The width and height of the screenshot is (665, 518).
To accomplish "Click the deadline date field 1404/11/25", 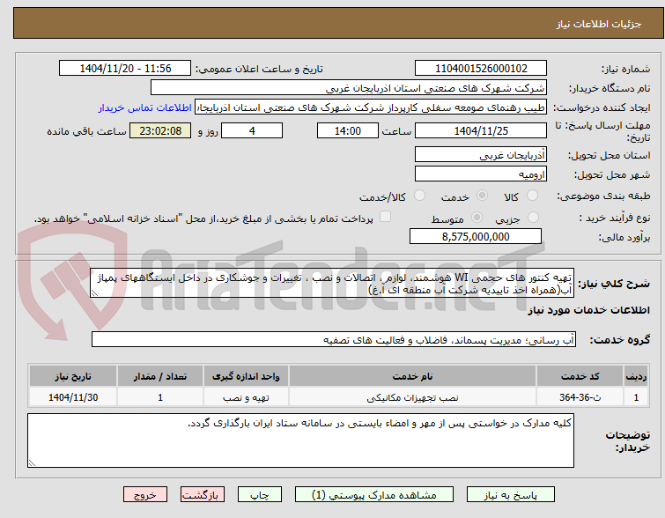I will click(481, 130).
